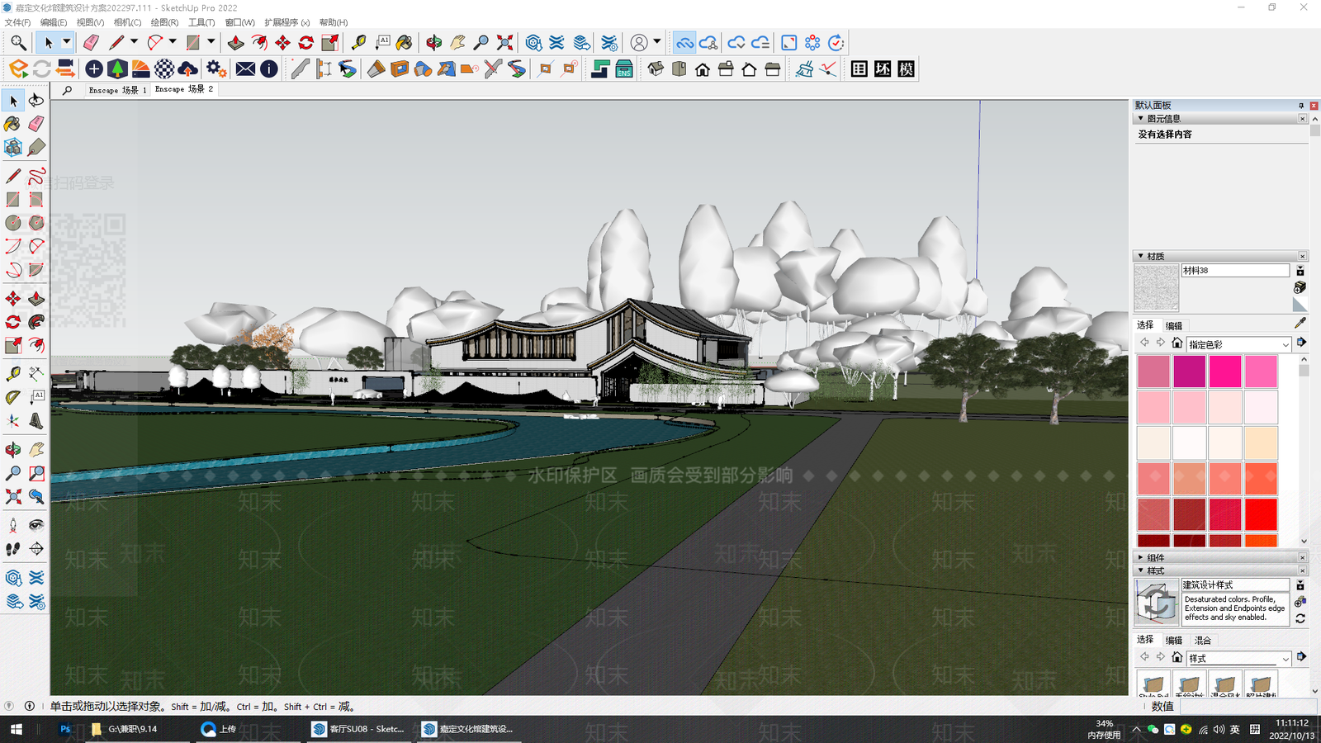Screen dimensions: 1321x743
Task: Pick the Walk footprints tool in the left toolbar
Action: click(13, 549)
